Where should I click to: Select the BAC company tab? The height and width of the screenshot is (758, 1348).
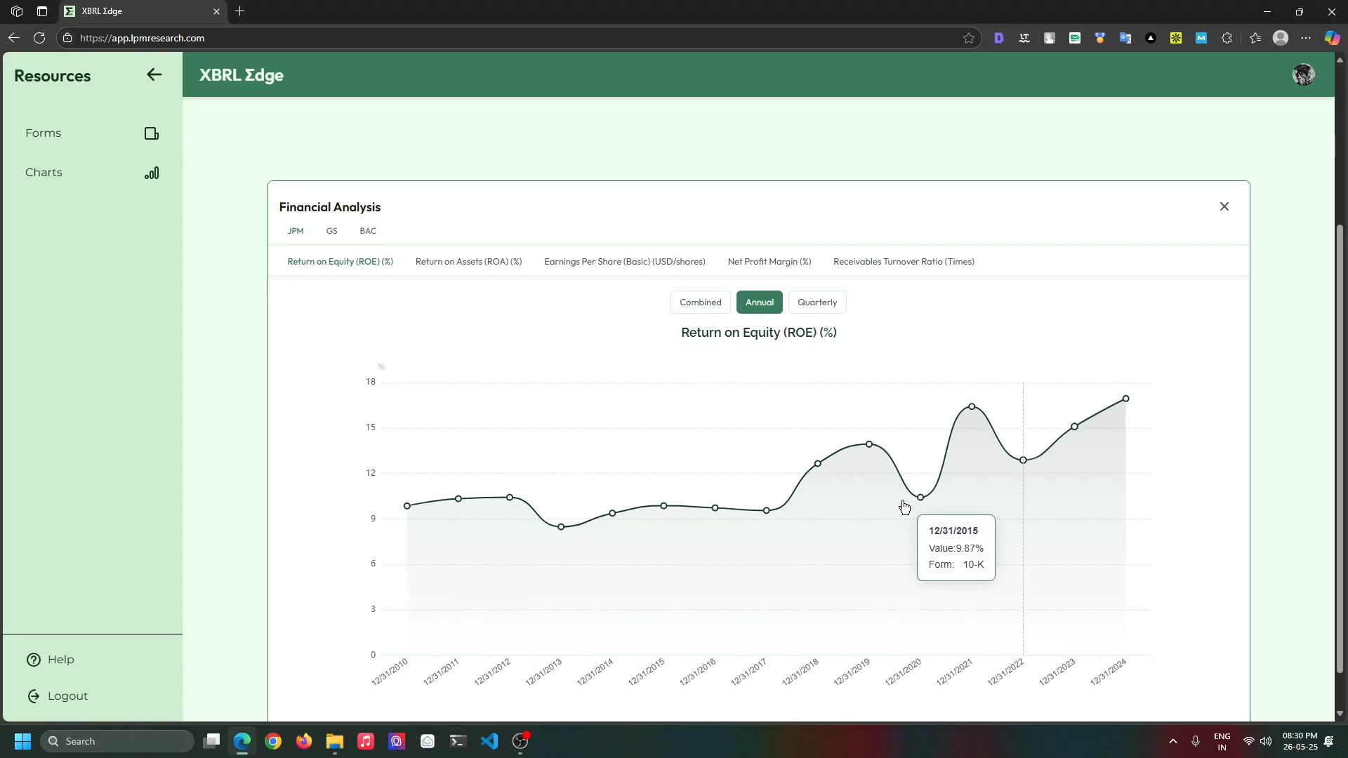click(x=368, y=231)
